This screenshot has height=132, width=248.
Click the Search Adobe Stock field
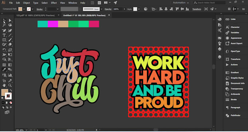click(210, 3)
